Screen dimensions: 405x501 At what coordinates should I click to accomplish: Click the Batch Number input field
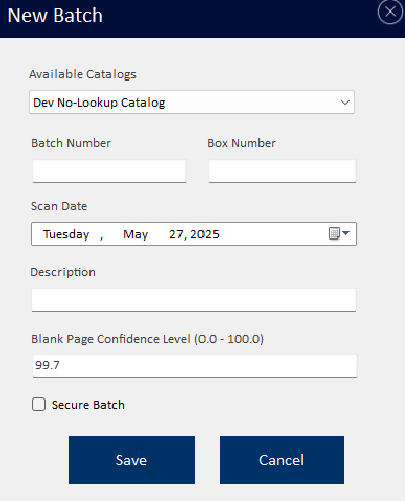tap(109, 171)
